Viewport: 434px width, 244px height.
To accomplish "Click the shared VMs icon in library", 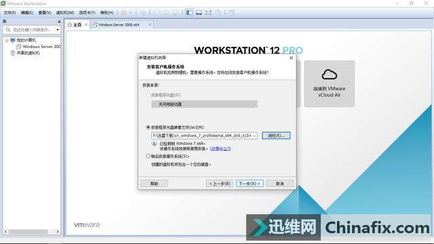I will (13, 53).
